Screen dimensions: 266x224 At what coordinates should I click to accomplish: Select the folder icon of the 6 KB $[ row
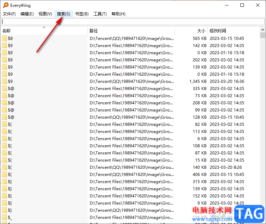coord(4,138)
